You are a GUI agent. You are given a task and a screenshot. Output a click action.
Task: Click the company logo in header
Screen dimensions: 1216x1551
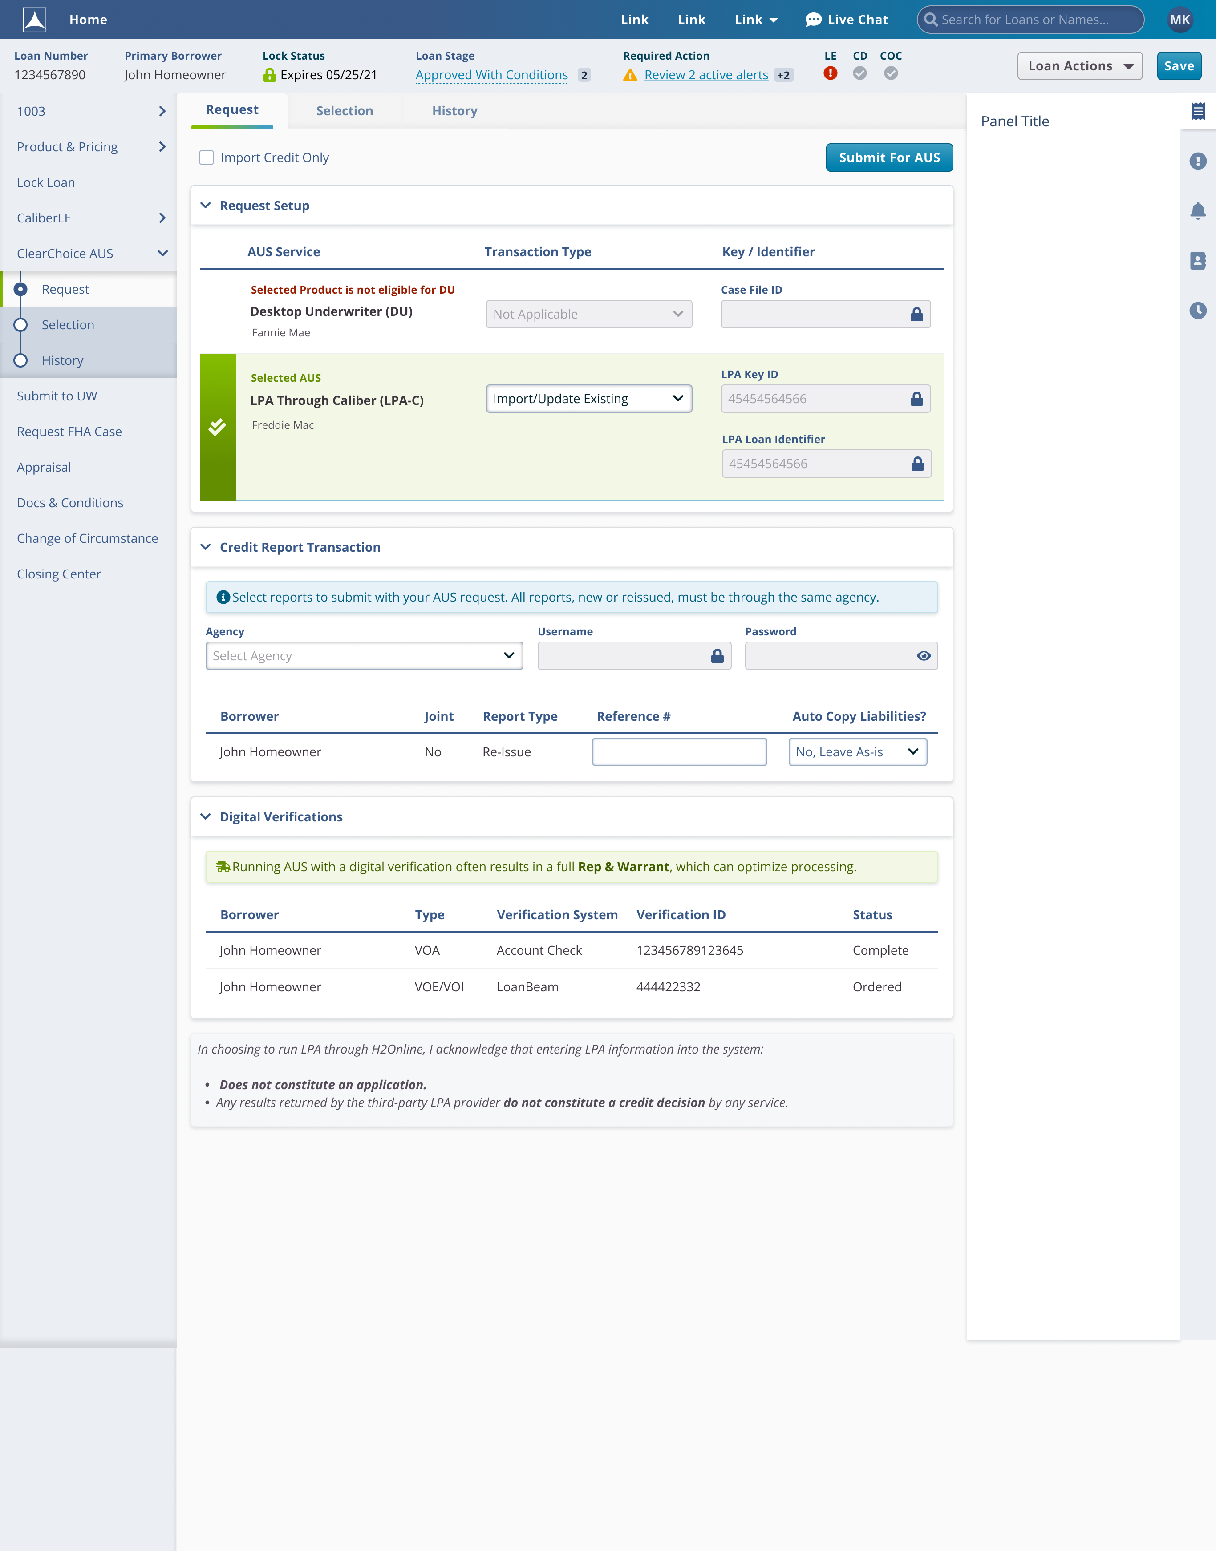tap(34, 19)
